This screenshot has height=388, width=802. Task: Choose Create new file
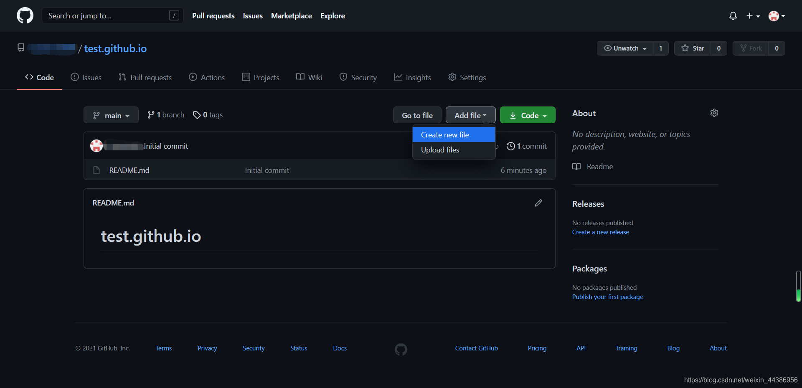point(454,135)
